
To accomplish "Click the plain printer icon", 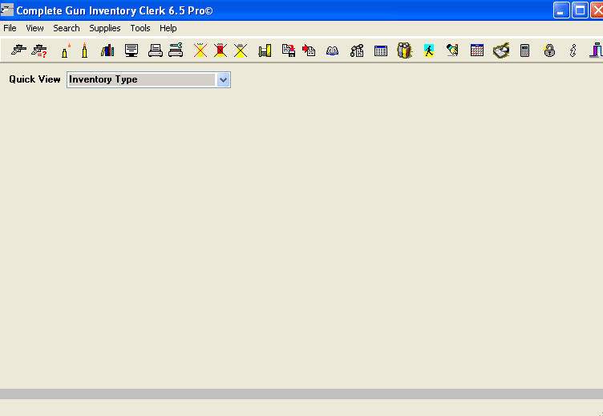I will (156, 50).
